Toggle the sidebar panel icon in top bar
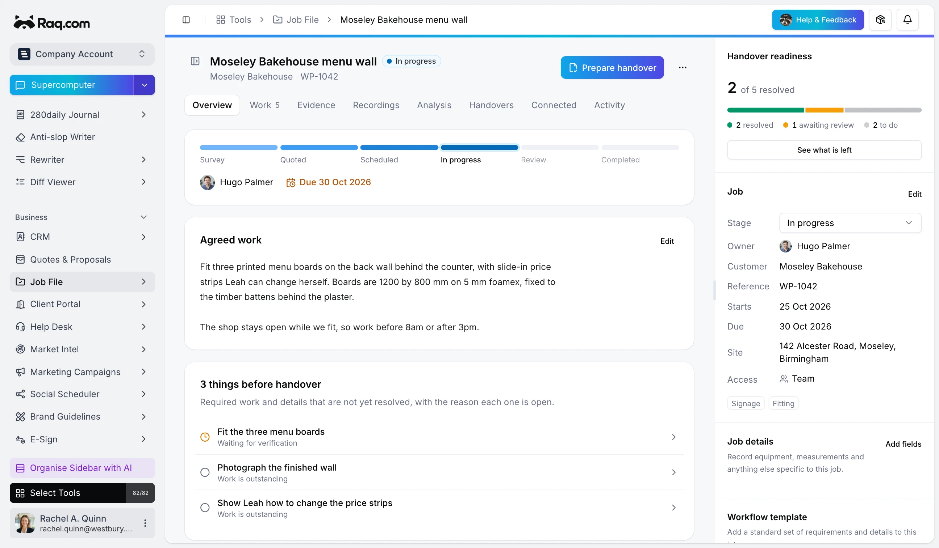The image size is (939, 548). pyautogui.click(x=186, y=20)
